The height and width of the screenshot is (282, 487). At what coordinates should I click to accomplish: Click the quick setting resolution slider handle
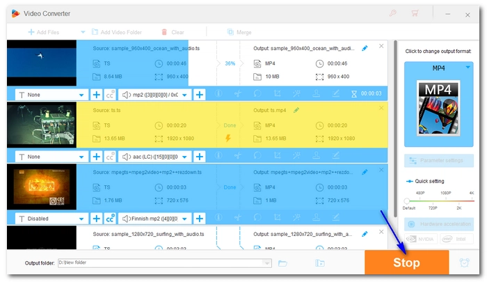[406, 201]
